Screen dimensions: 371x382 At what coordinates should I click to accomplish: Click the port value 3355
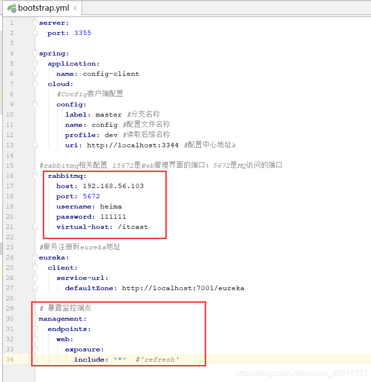click(83, 33)
